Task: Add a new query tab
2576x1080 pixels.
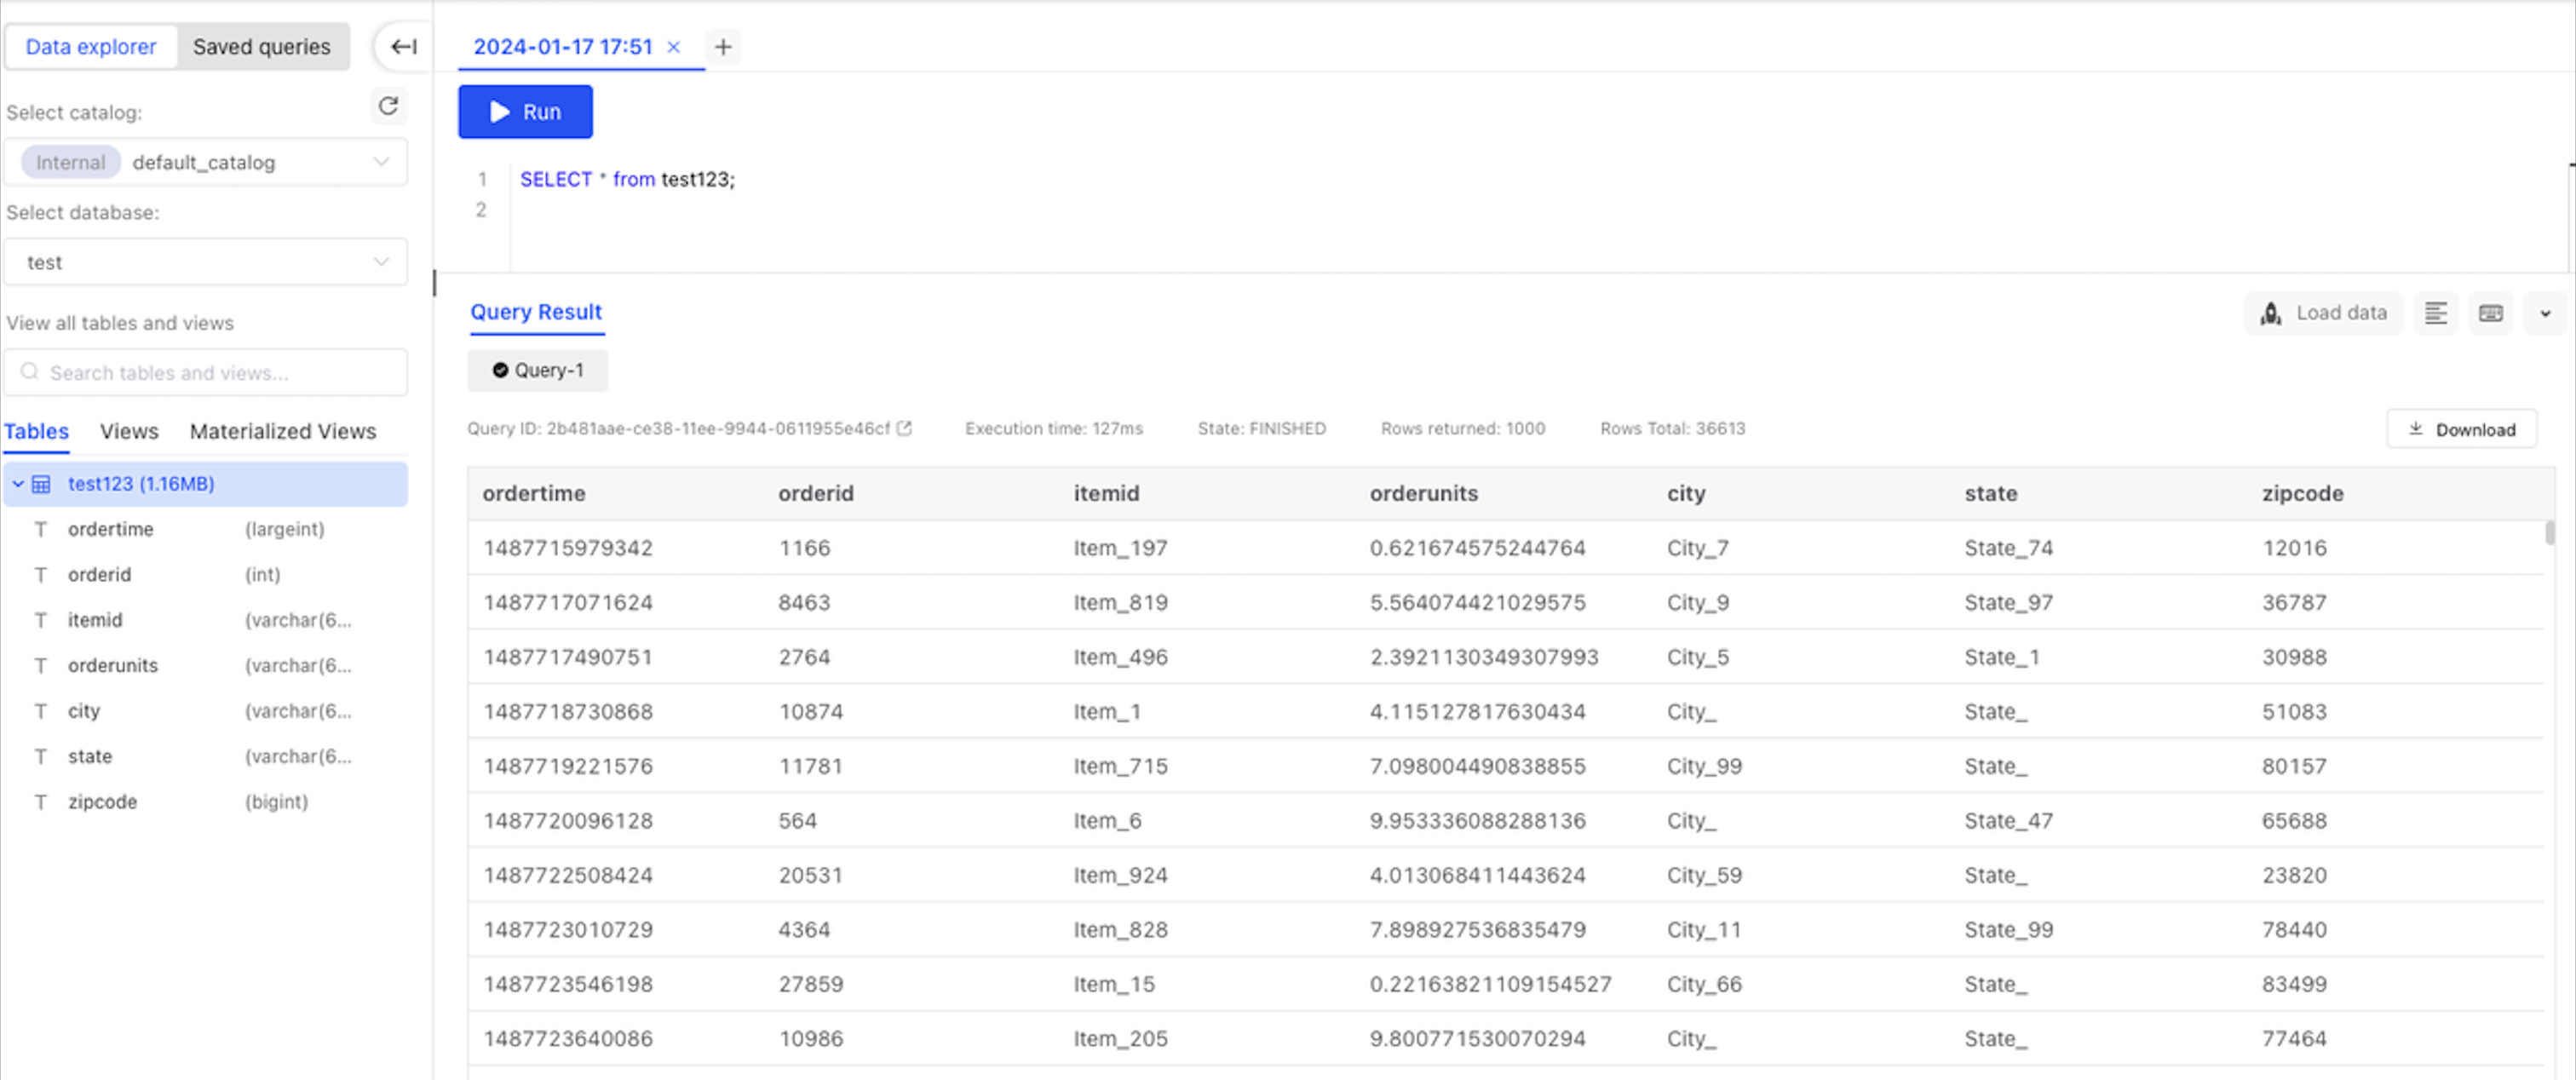Action: (x=723, y=47)
